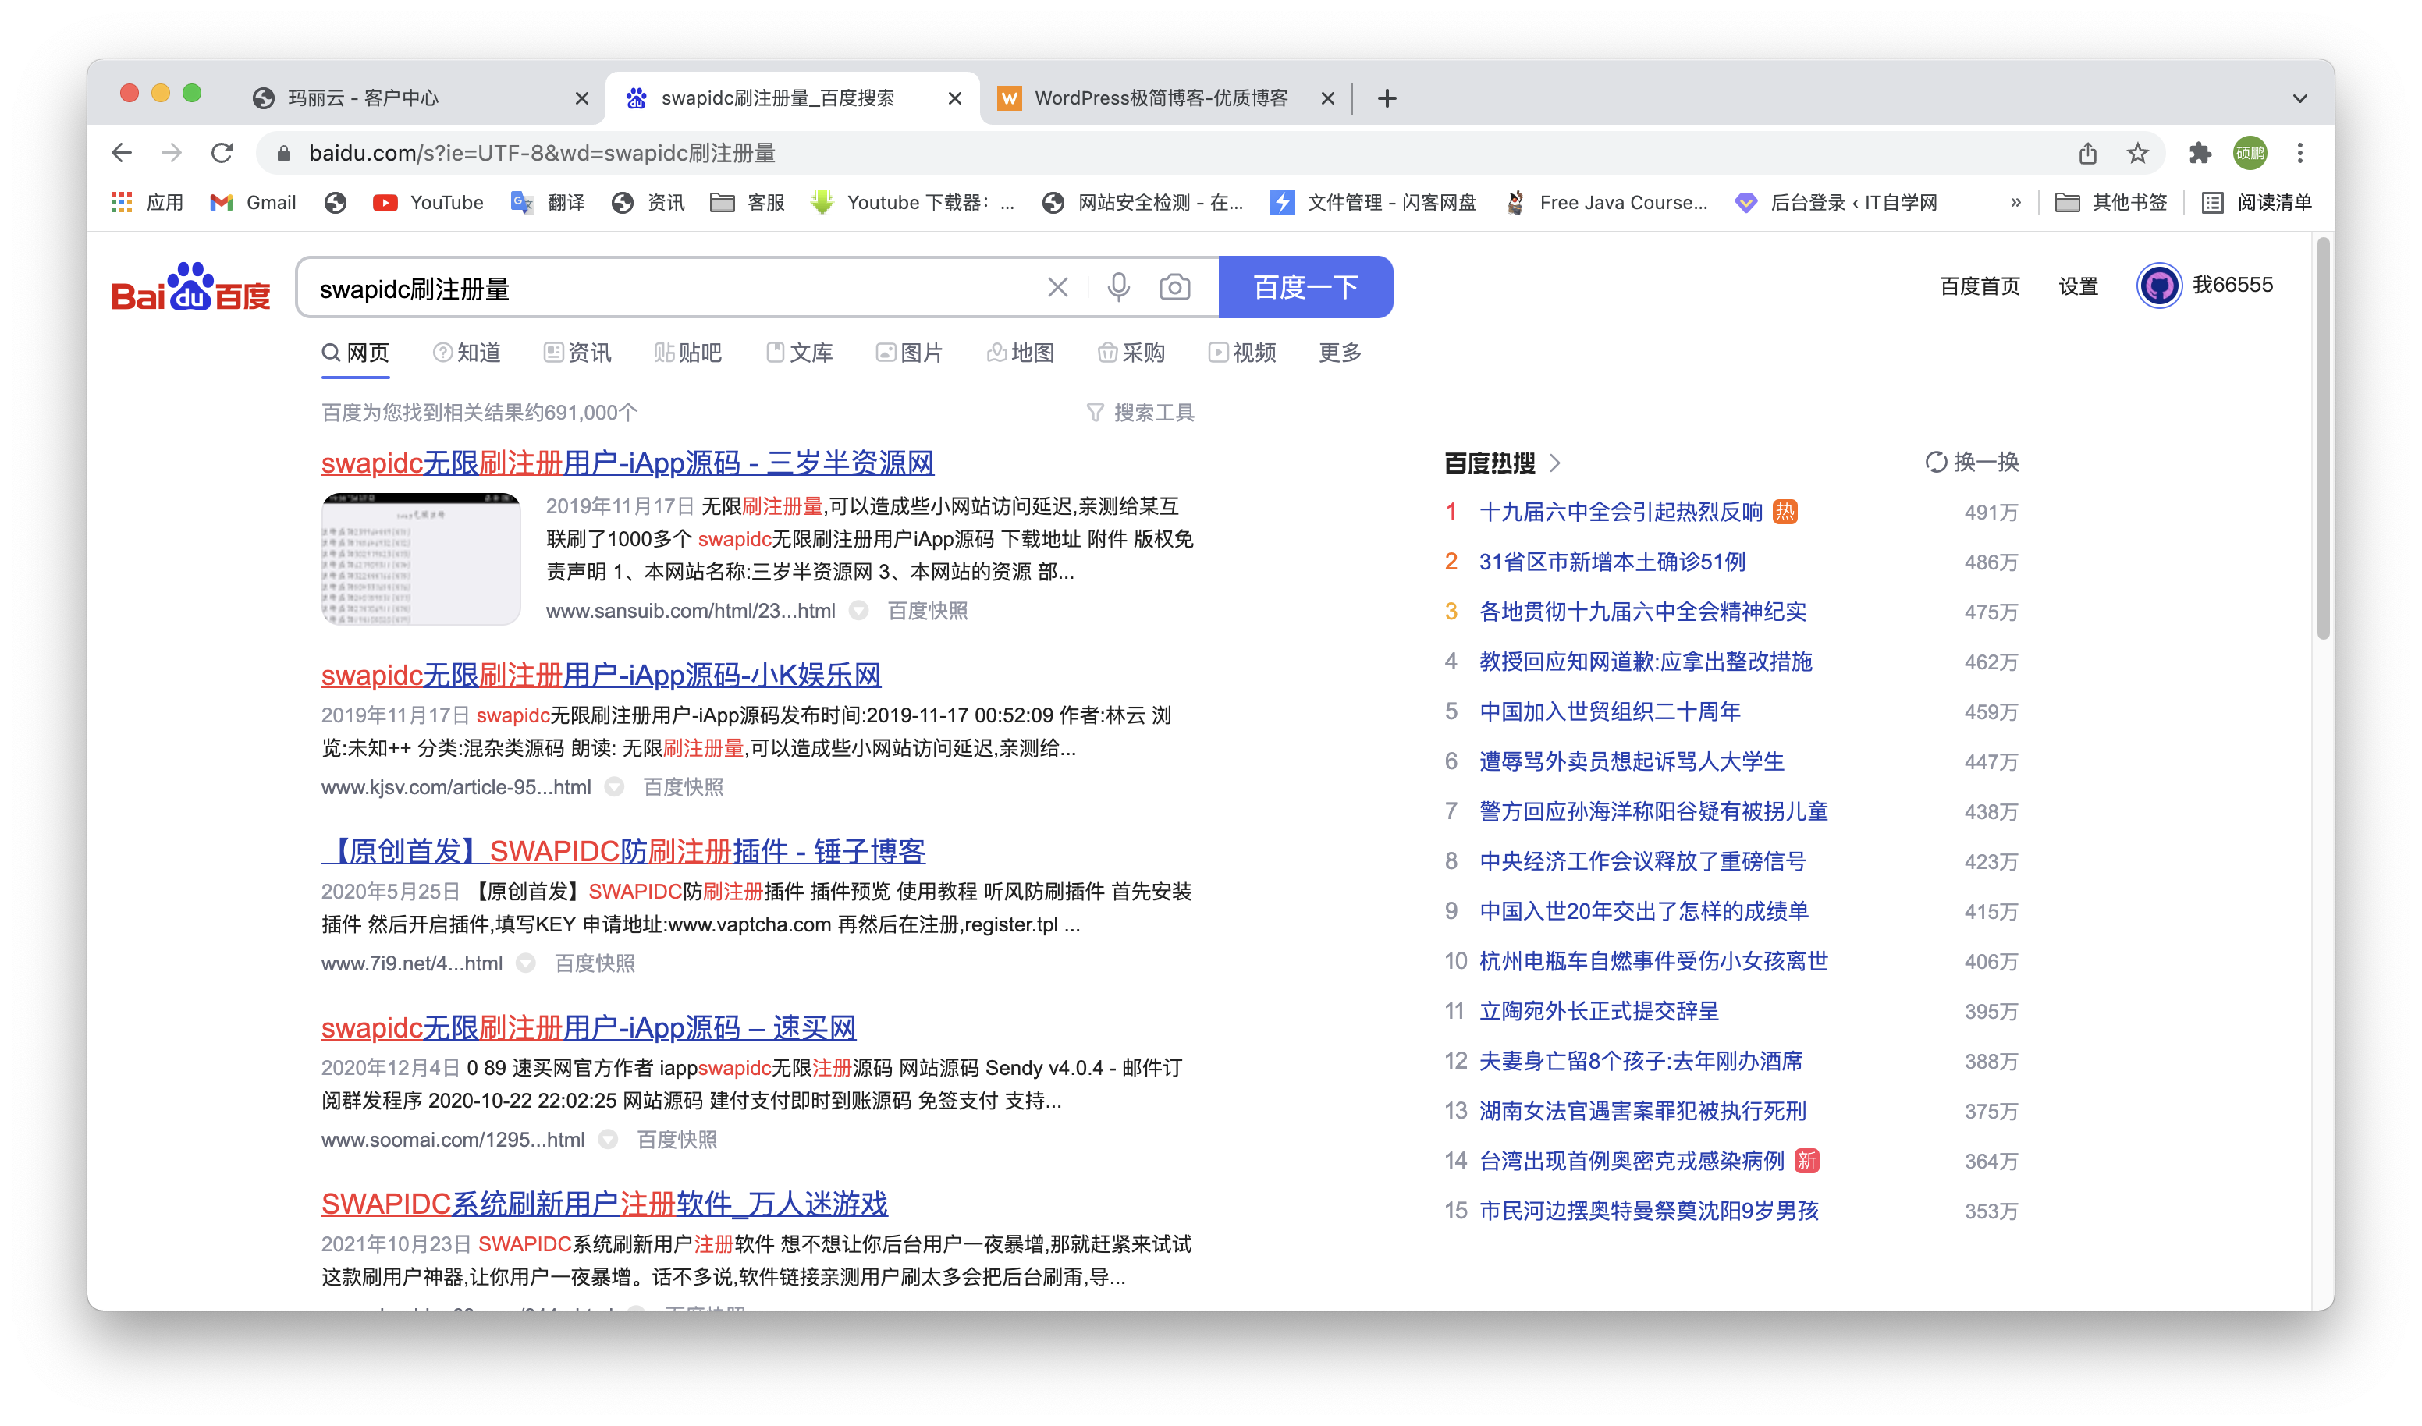This screenshot has height=1426, width=2422.
Task: Select the 地图 search category
Action: coord(1021,353)
